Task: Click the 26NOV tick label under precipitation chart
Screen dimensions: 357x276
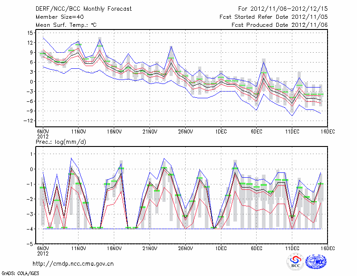Action: (185, 248)
